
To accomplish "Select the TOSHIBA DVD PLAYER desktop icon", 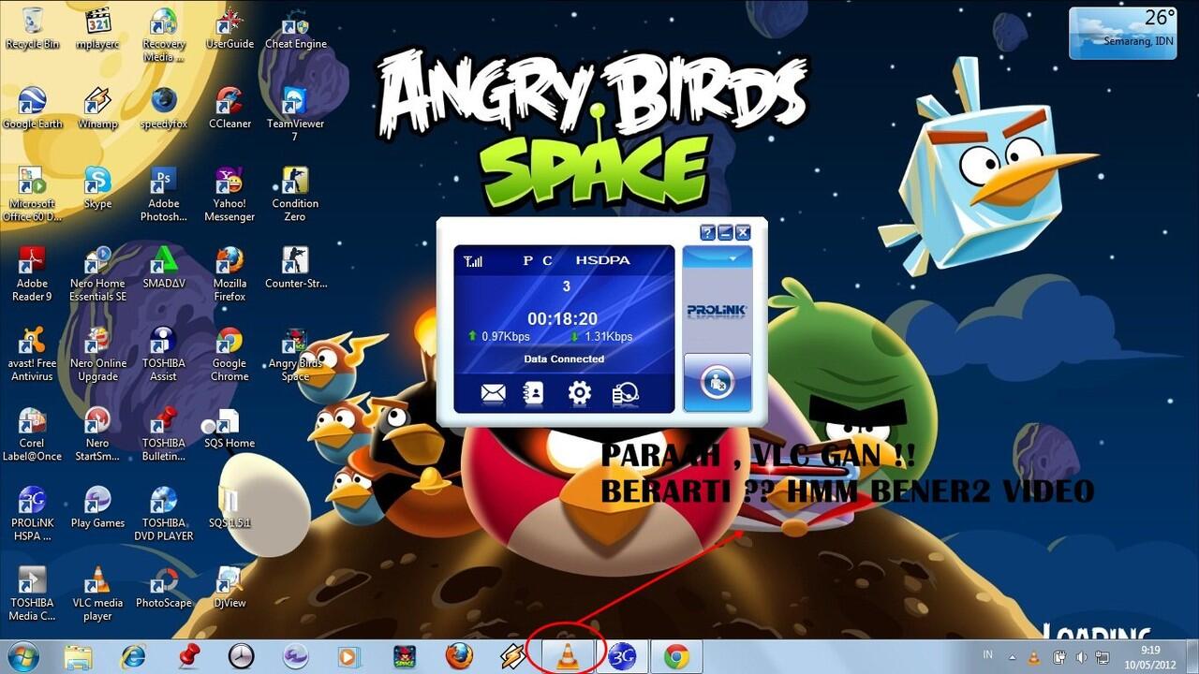I will pos(164,514).
